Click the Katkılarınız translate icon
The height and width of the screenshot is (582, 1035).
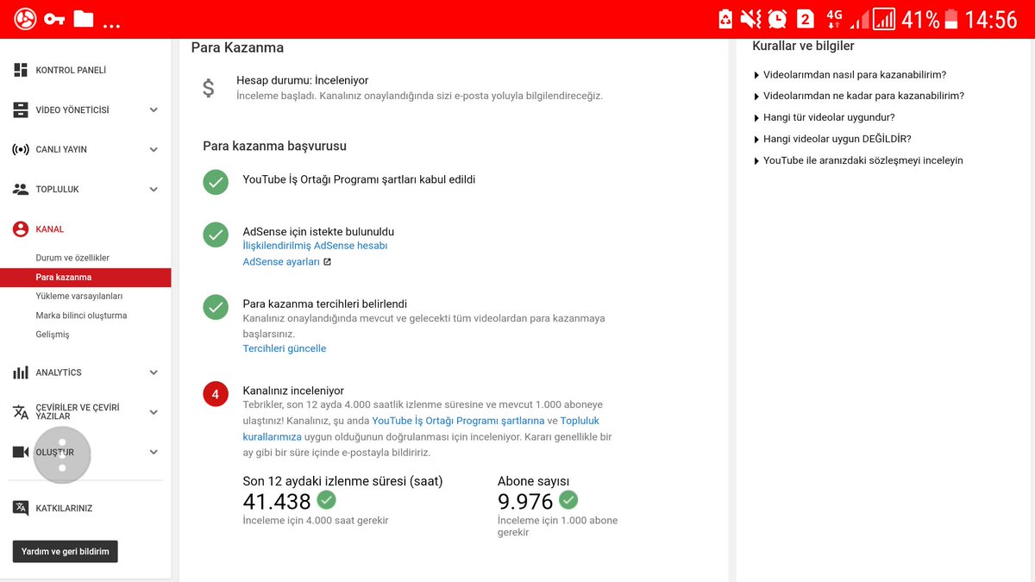(21, 508)
